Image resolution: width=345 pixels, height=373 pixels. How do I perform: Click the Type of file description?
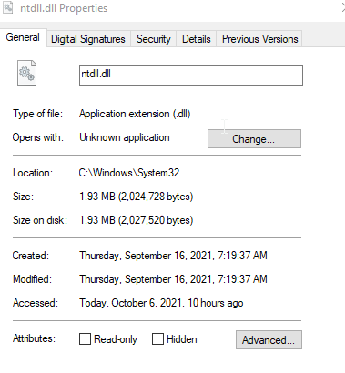135,114
